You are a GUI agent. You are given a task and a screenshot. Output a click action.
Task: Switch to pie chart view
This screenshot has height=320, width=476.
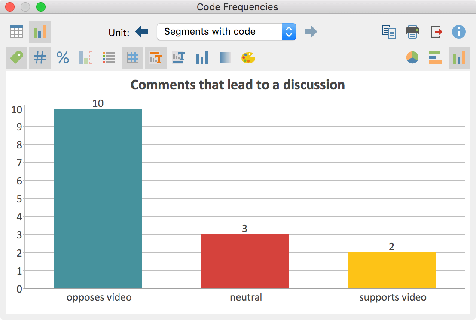412,57
